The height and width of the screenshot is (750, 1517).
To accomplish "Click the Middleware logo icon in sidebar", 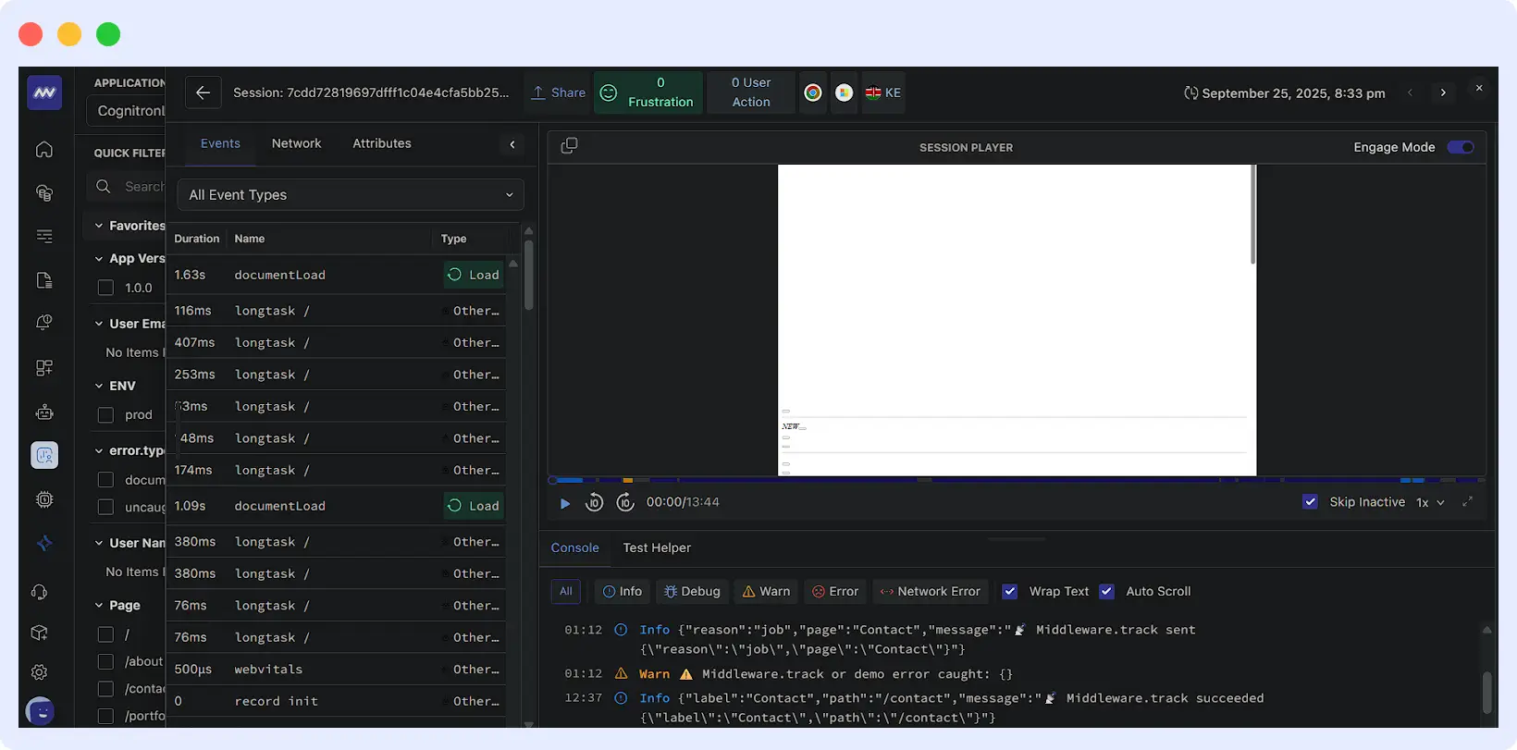I will [44, 92].
